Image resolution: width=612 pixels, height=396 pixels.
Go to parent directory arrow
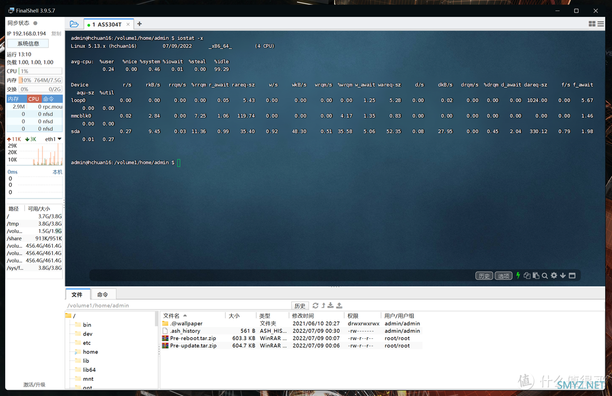323,305
